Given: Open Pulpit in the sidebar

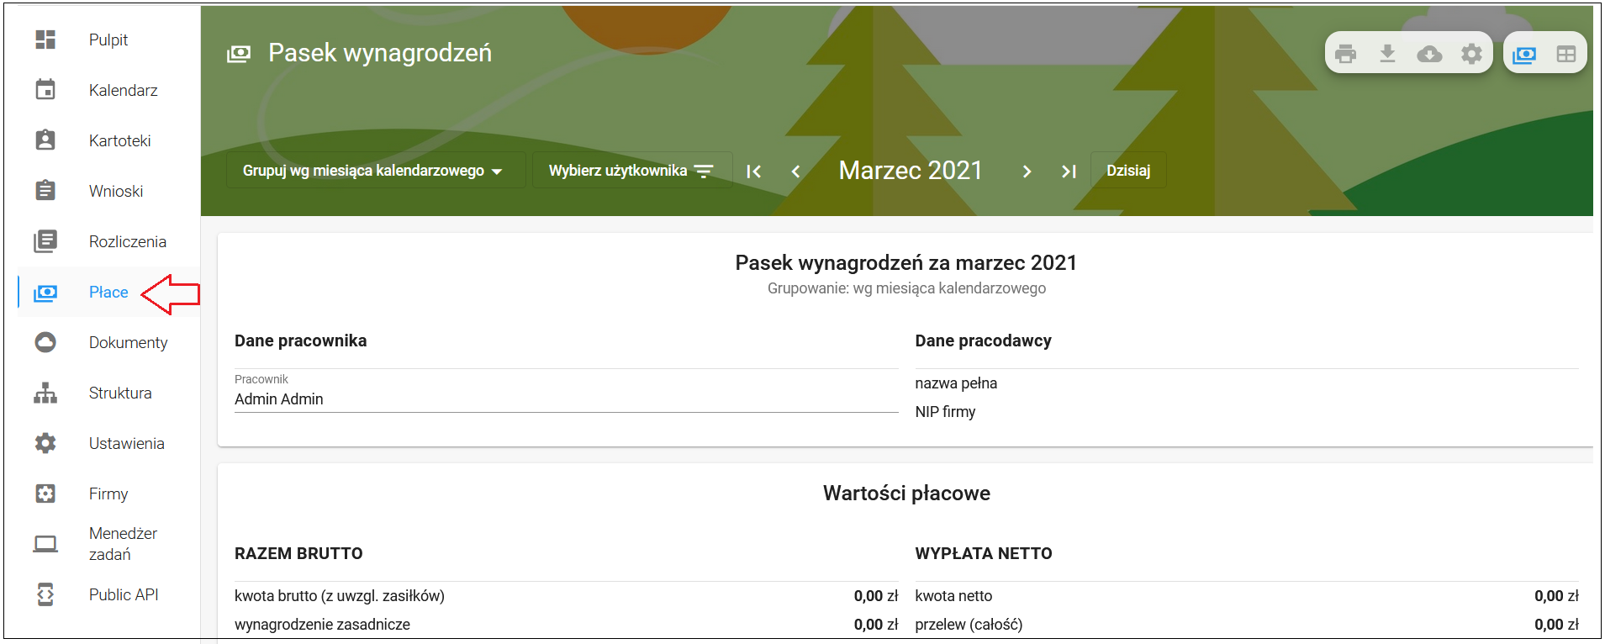Looking at the screenshot, I should click(x=108, y=40).
